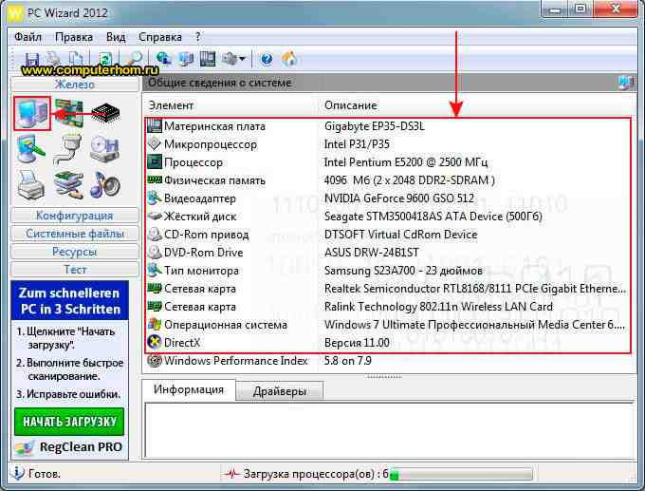Expand the Конфигурация sidebar section

[x=74, y=216]
